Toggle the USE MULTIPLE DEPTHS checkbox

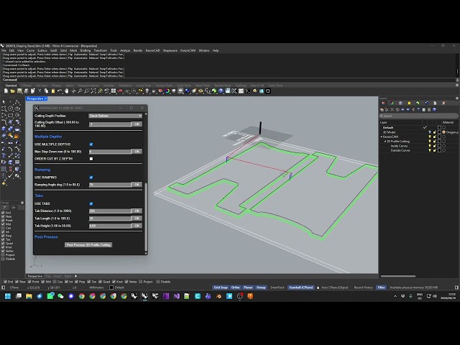(x=91, y=144)
